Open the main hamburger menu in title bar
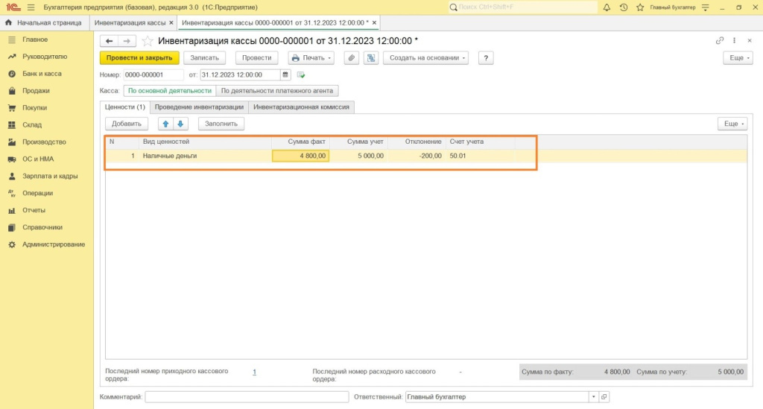The width and height of the screenshot is (763, 409). (x=31, y=7)
